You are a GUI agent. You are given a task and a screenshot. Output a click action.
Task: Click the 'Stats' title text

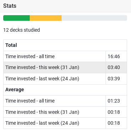10,6
